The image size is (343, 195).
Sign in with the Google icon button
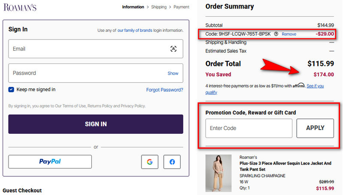click(150, 162)
